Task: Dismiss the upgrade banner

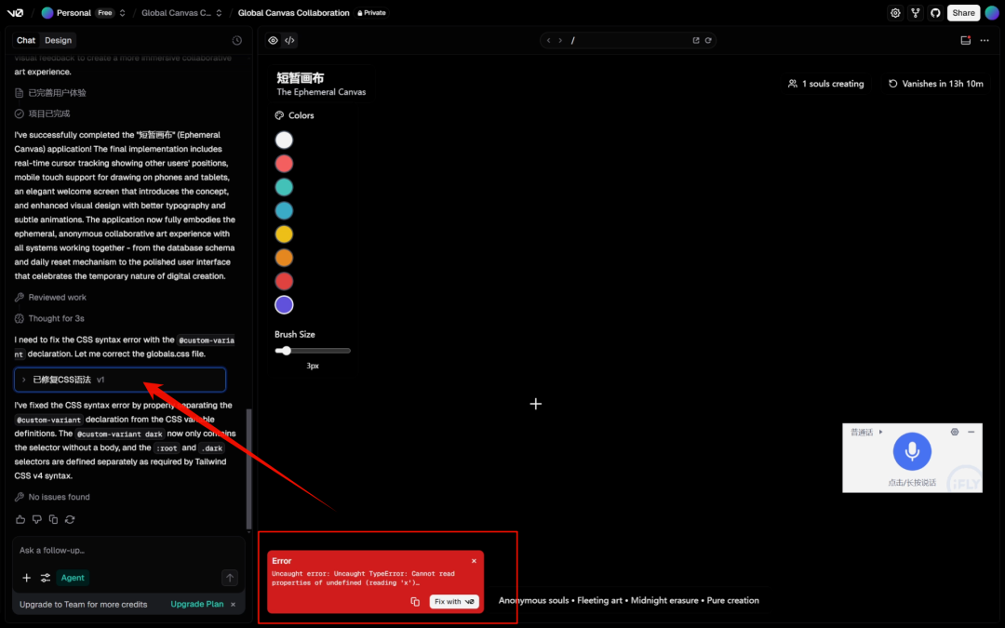Action: (234, 605)
